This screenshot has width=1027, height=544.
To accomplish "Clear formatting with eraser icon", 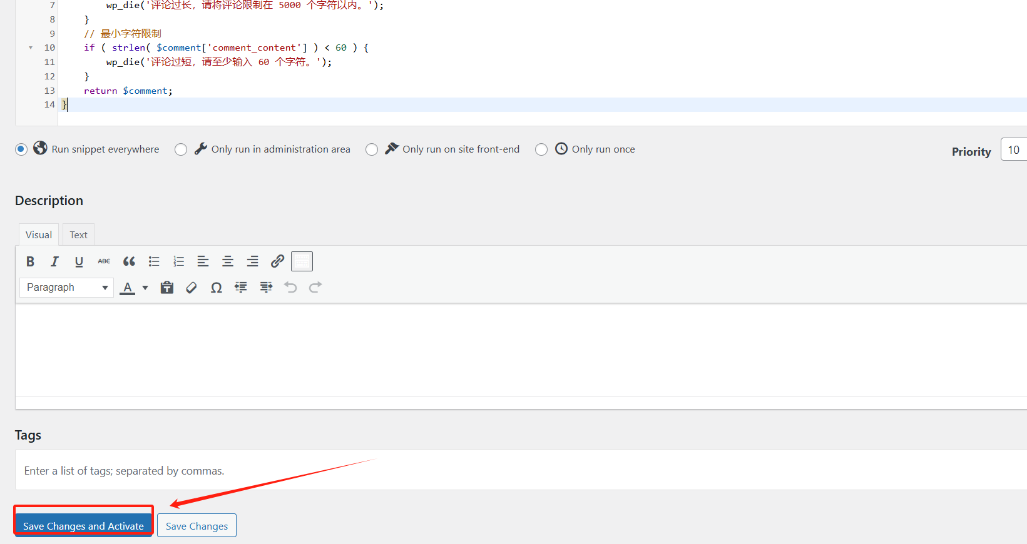I will (192, 288).
